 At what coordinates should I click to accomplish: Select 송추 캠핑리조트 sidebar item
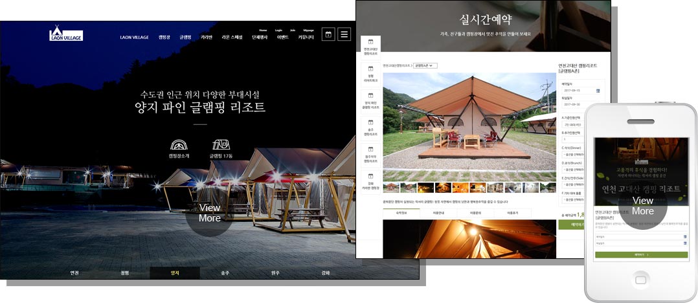(x=370, y=128)
